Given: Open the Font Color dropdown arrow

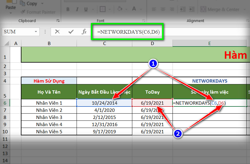Looking at the screenshot, I should point(141,10).
